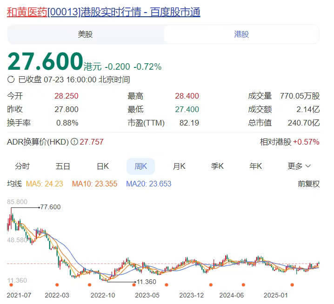
Task: Select the 周K chart period
Action: (x=140, y=166)
